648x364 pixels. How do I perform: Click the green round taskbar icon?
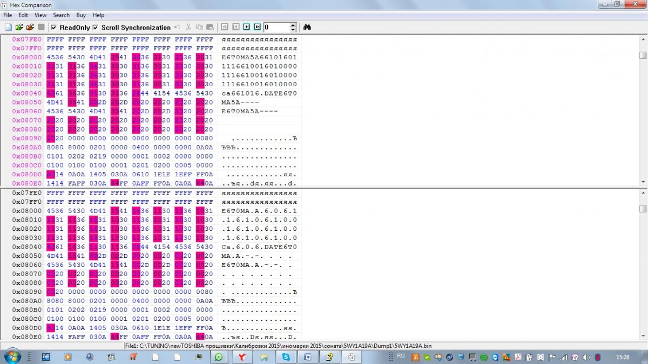point(219,357)
